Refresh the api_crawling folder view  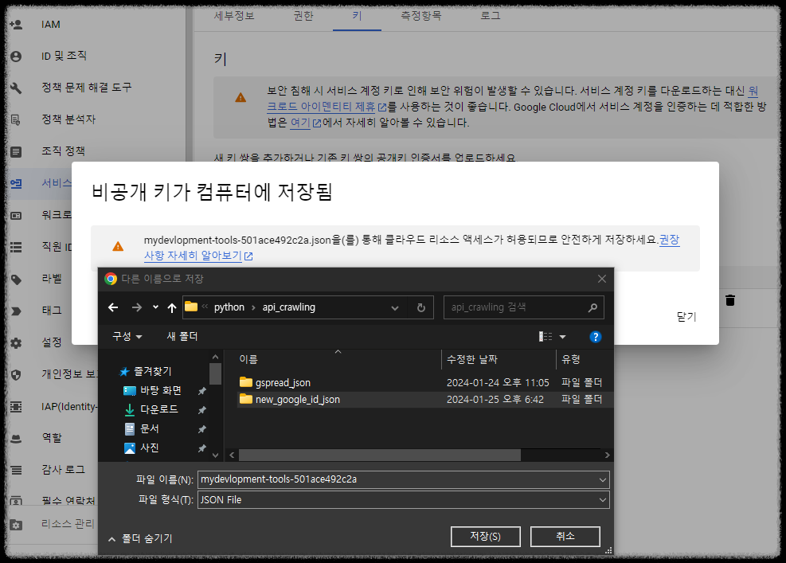[x=421, y=308]
